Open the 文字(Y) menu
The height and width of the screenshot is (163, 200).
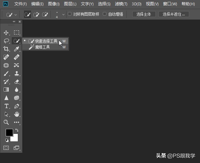coord(87,4)
